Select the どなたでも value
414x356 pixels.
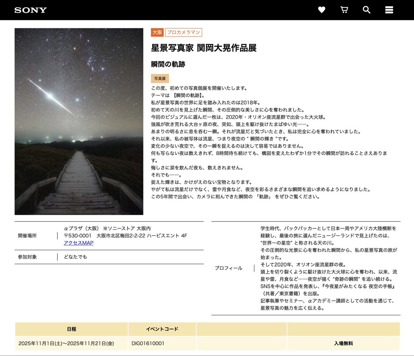pos(76,257)
